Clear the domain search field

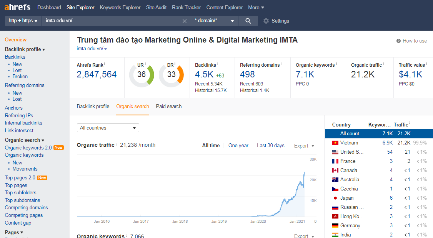(185, 21)
